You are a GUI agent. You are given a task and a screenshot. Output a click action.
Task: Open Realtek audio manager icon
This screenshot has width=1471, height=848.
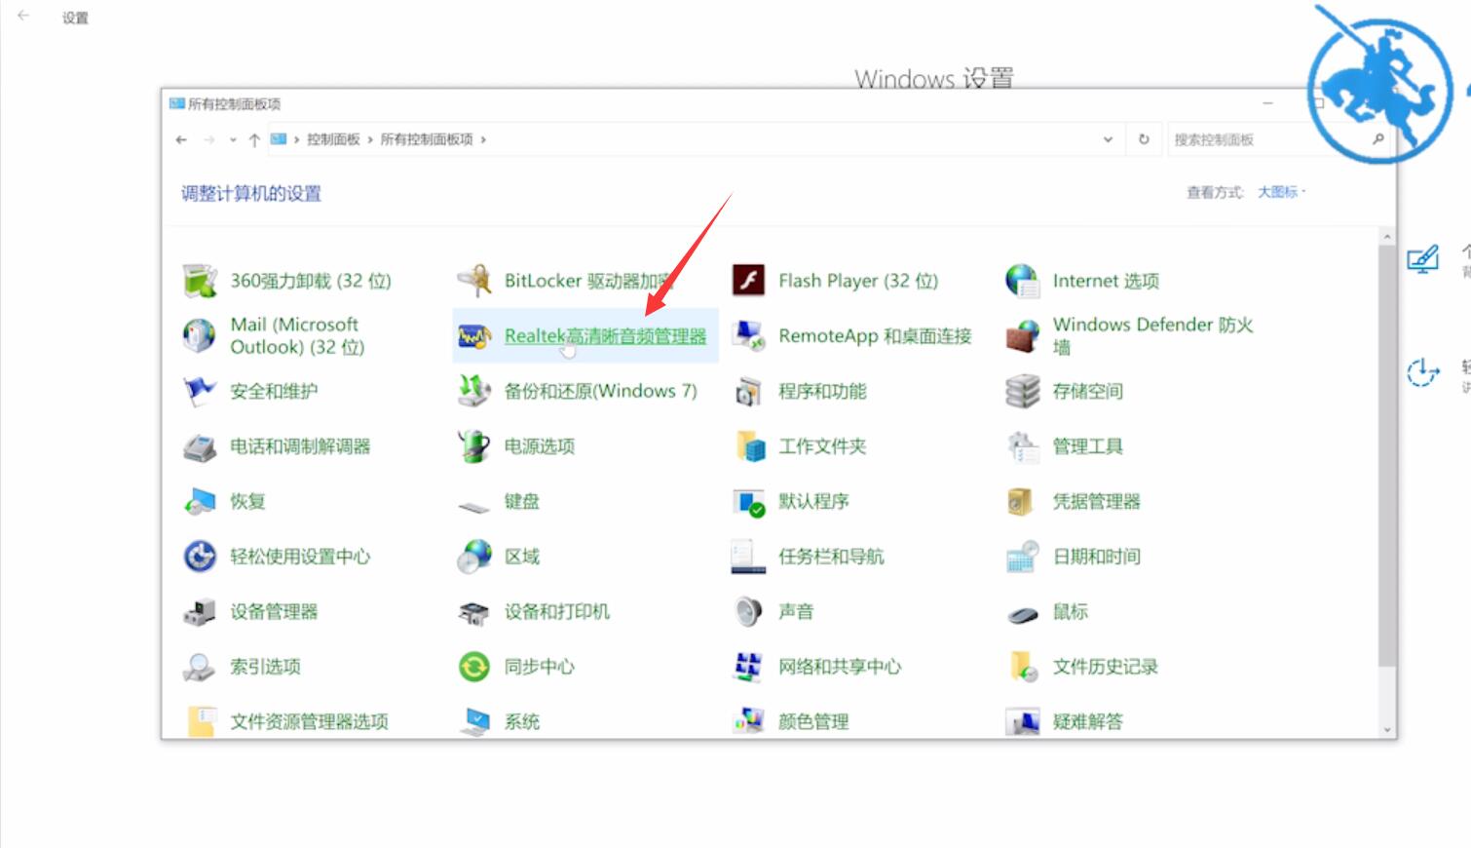tap(474, 336)
